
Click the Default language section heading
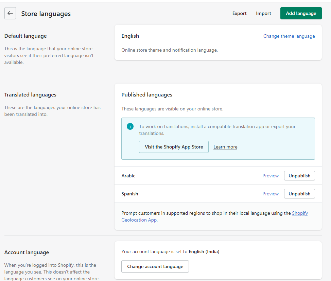pyautogui.click(x=25, y=36)
